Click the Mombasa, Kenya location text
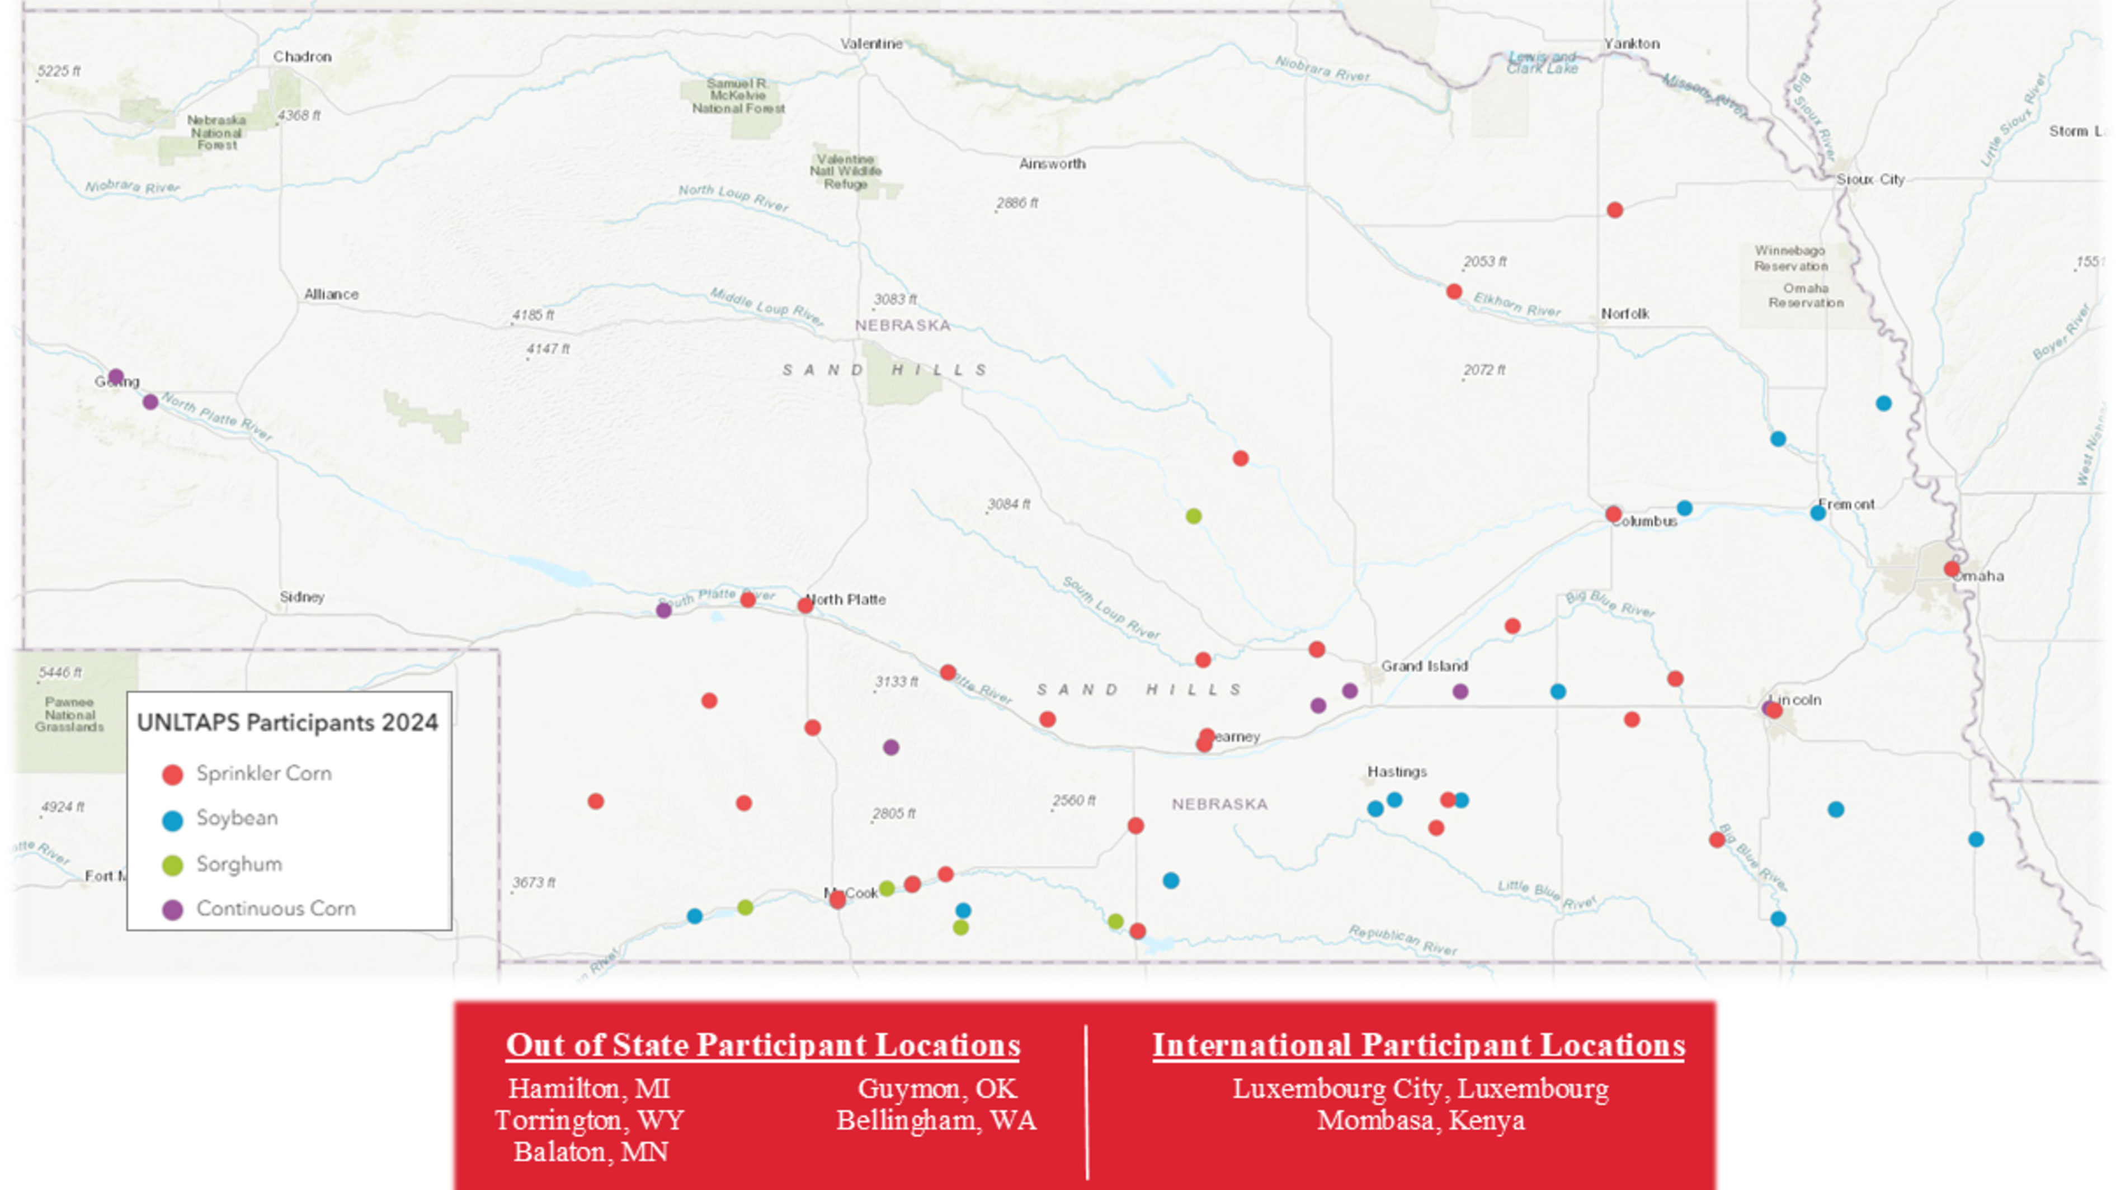 point(1420,1120)
